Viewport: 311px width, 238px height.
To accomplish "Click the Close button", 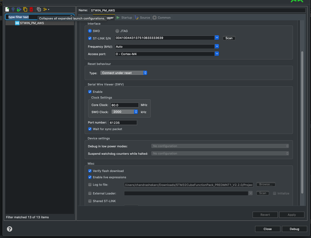I will pos(267,229).
